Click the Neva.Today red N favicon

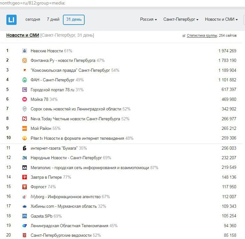25,119
